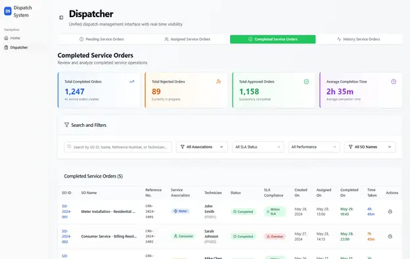Screen dimensions: 410x259
Task: Click the print icon for SO-2024-002 row
Action: 390,236
